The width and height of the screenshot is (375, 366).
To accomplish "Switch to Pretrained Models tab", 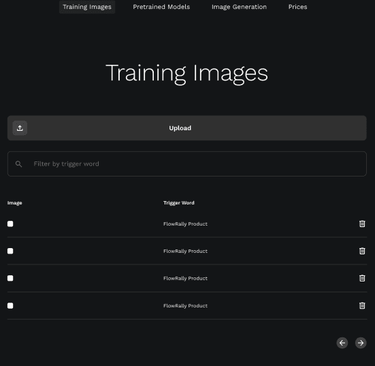I will (x=161, y=7).
